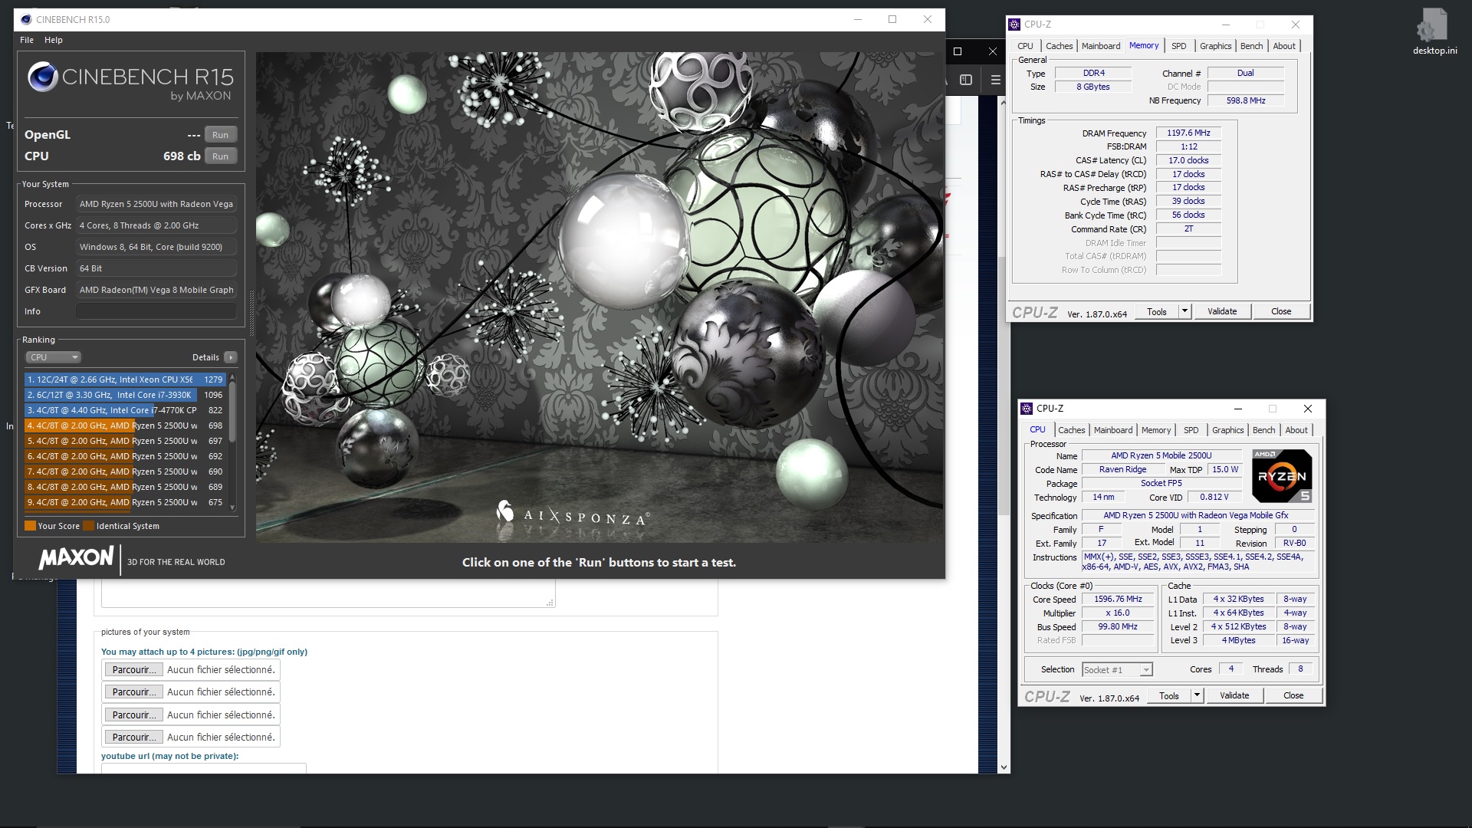The height and width of the screenshot is (828, 1472).
Task: Click the DRAM Frequency value 1197.6 MHz
Action: click(1188, 133)
